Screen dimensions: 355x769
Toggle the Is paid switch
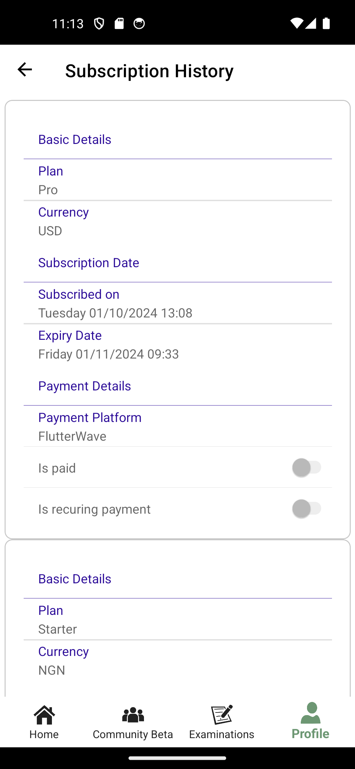pyautogui.click(x=307, y=468)
